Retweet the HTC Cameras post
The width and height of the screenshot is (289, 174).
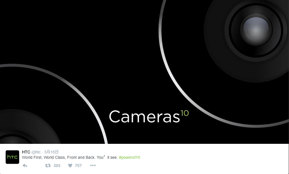point(48,166)
